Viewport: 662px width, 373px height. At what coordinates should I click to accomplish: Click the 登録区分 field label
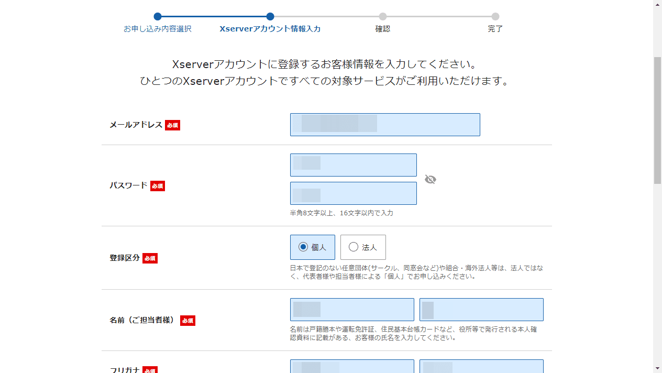(125, 258)
